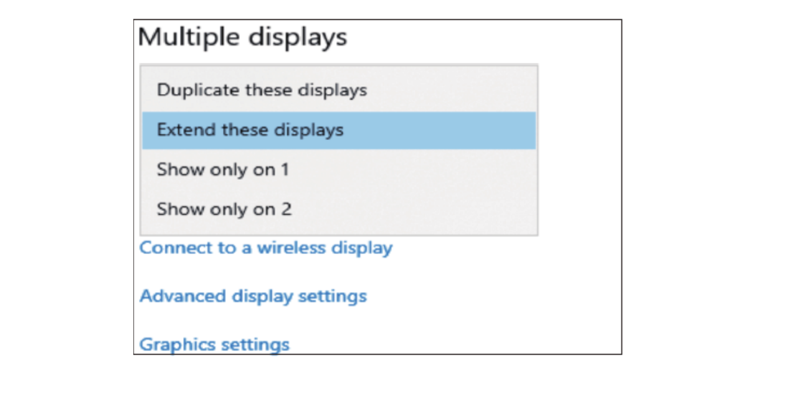
Task: Open Advanced display settings link
Action: click(253, 295)
